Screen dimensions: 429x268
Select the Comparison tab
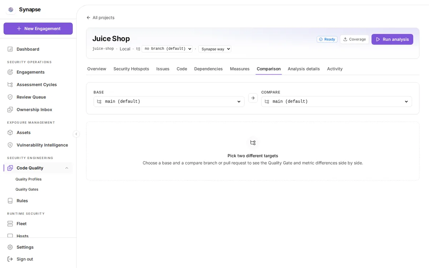(x=268, y=69)
